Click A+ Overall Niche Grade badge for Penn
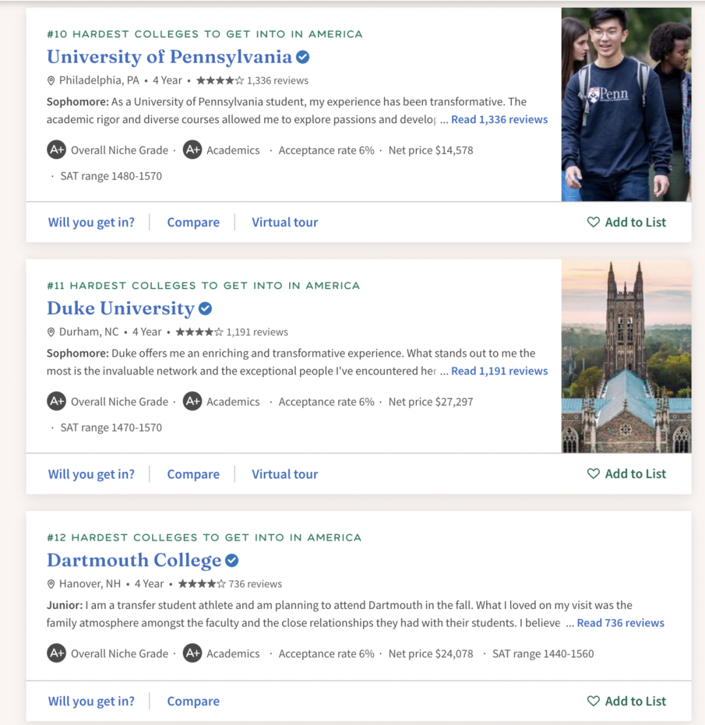This screenshot has height=725, width=705. click(x=57, y=150)
